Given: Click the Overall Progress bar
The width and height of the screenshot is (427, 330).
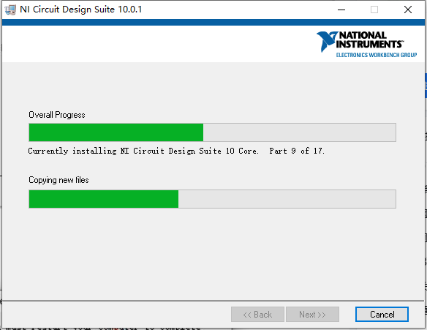Looking at the screenshot, I should click(213, 132).
